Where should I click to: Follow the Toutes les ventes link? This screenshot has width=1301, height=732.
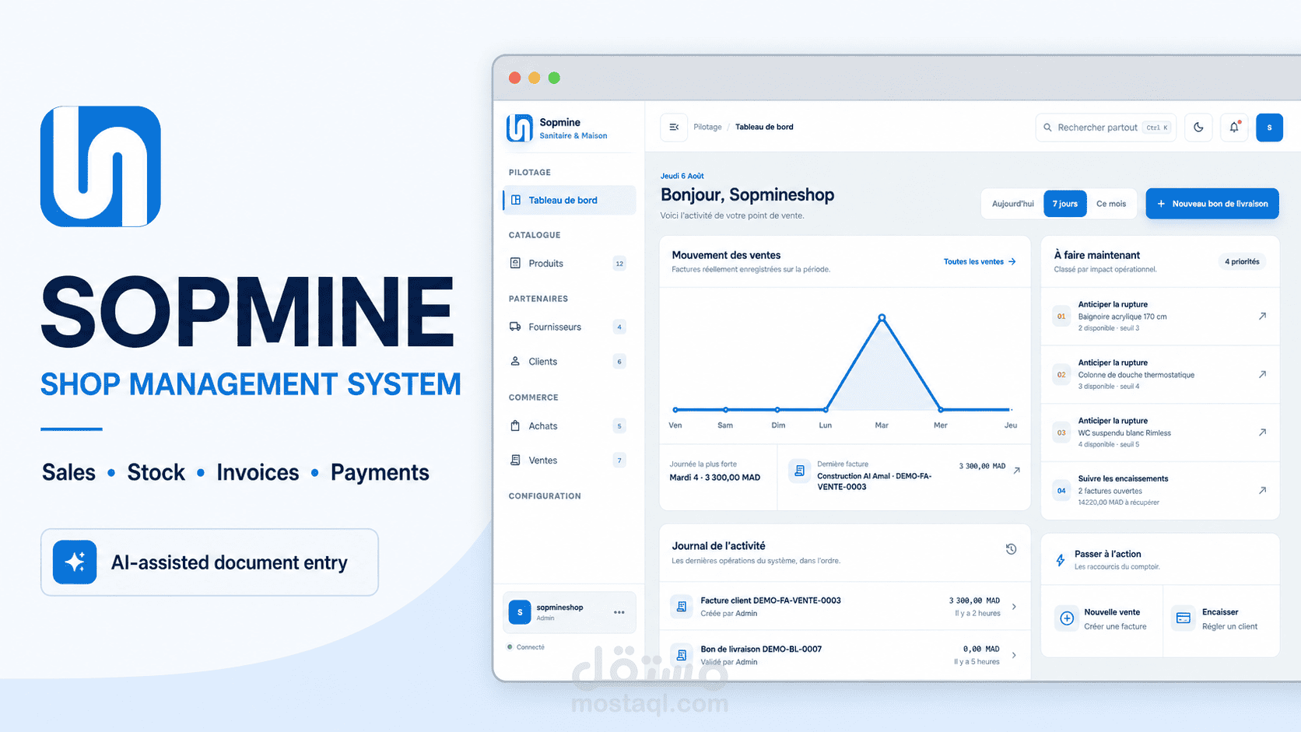(980, 262)
